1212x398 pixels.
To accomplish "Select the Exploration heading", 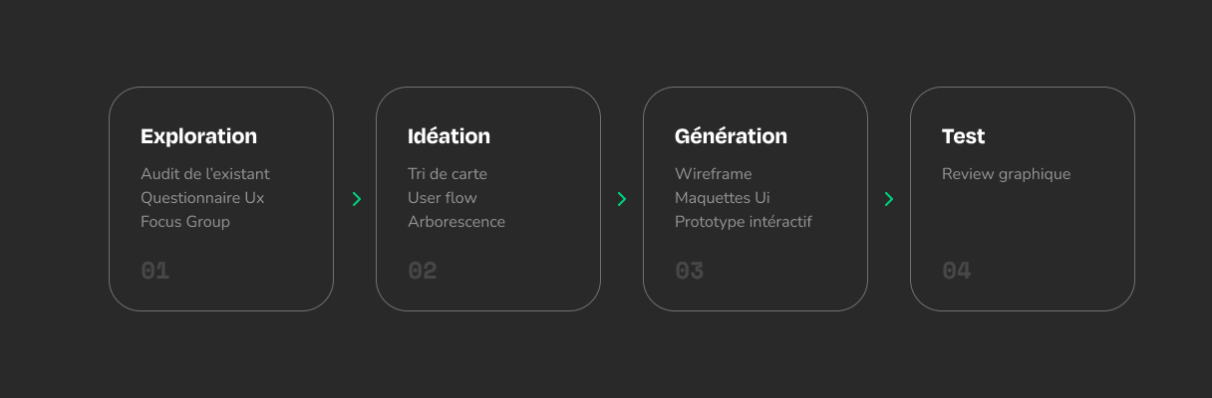I will pyautogui.click(x=198, y=136).
